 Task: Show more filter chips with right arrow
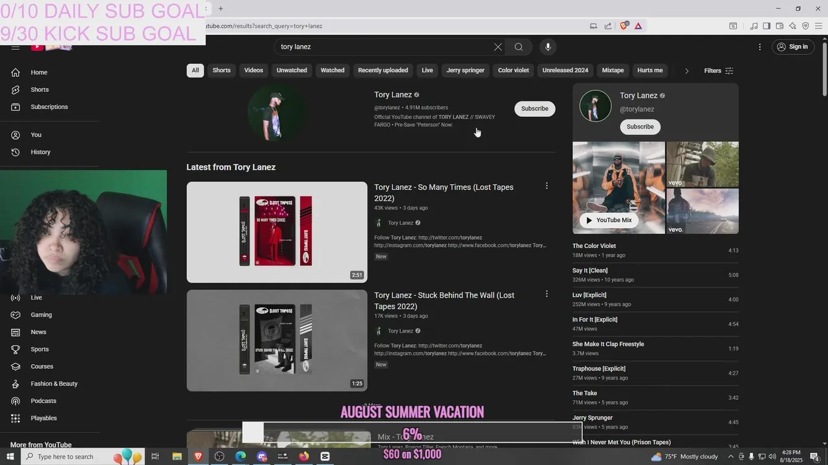tap(686, 70)
